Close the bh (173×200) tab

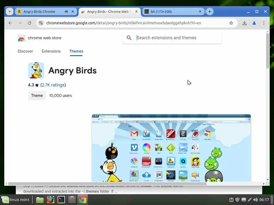pyautogui.click(x=200, y=11)
